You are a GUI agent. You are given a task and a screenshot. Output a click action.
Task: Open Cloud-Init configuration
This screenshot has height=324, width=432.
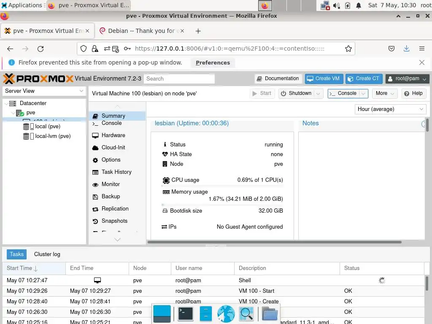(117, 147)
